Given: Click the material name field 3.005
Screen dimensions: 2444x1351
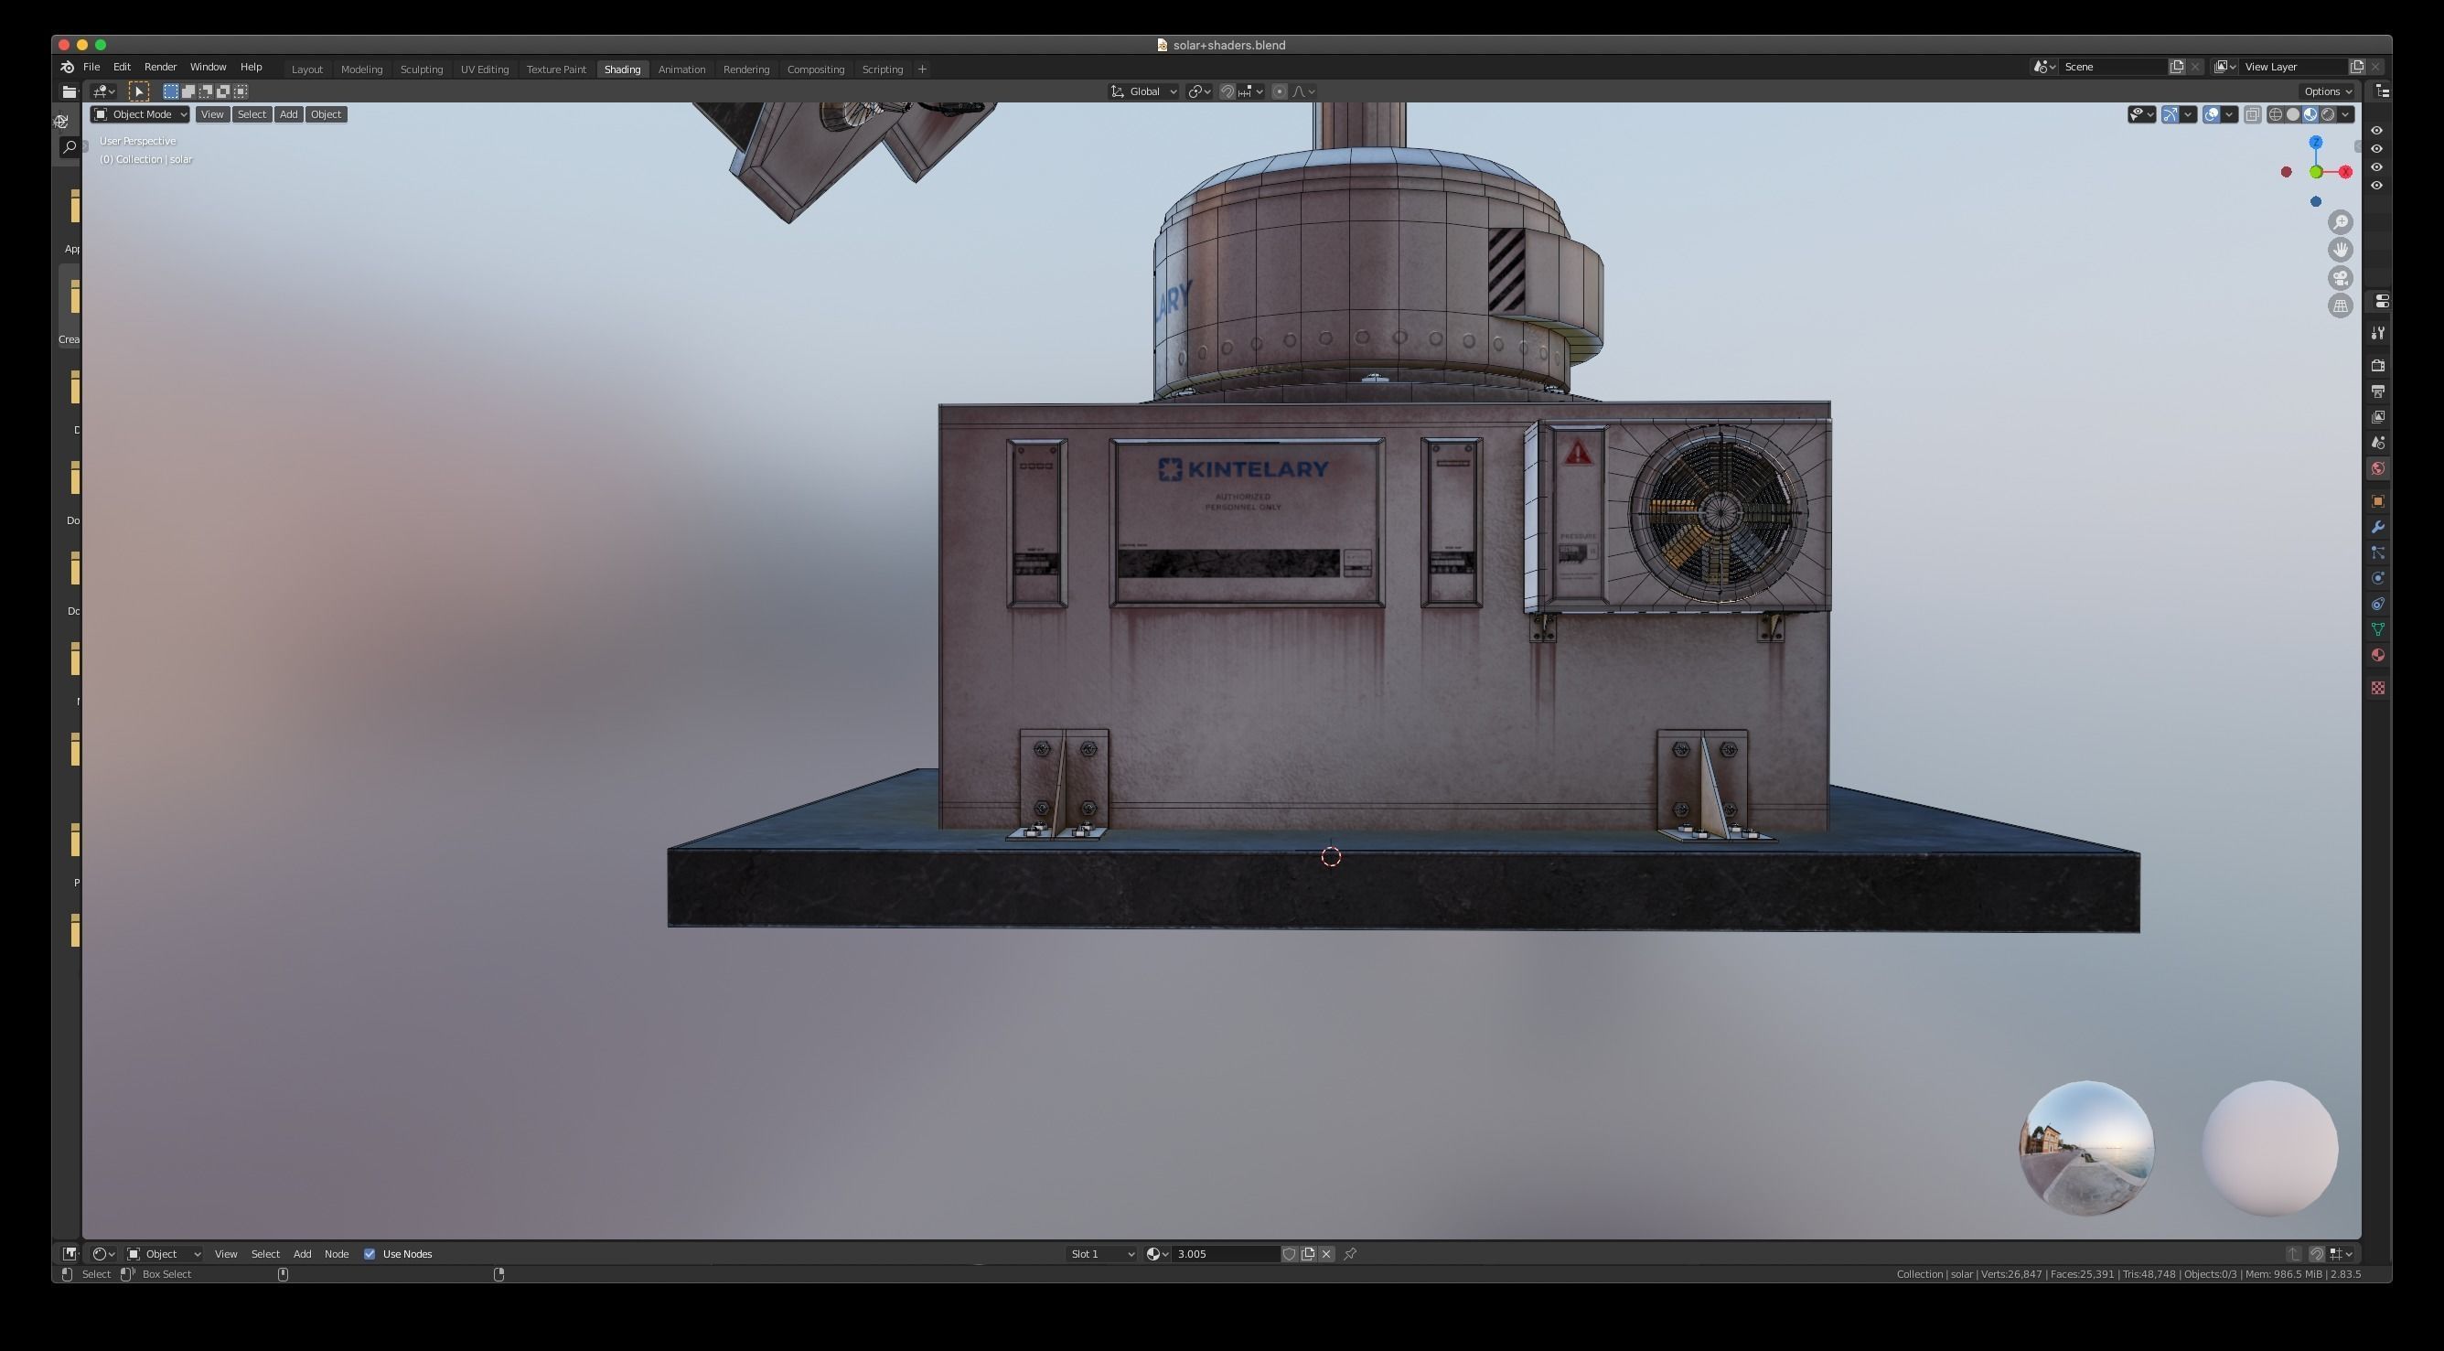Looking at the screenshot, I should coord(1222,1254).
